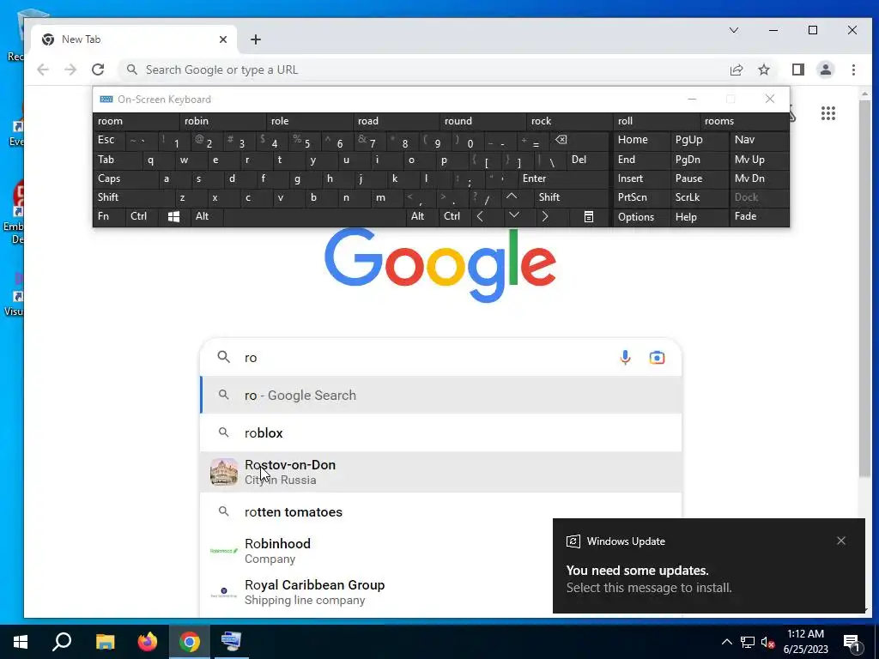Open File Explorer from the taskbar
The image size is (879, 659).
click(x=105, y=642)
